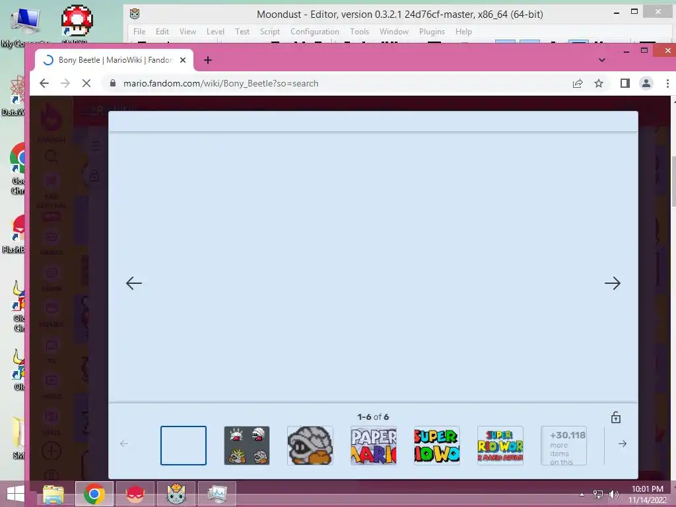Screen dimensions: 676x507
Task: Stop loading the page in Chrome
Action: pos(86,83)
